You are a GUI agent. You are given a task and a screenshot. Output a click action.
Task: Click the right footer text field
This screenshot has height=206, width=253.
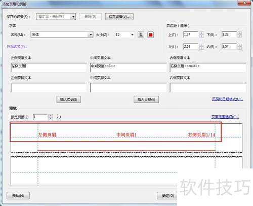208,87
